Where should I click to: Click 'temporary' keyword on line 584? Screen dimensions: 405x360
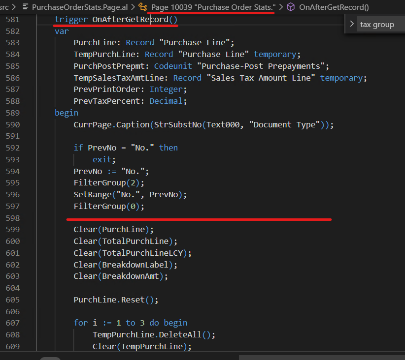click(x=275, y=55)
